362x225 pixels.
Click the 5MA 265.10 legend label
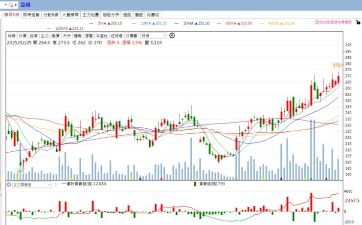point(110,23)
